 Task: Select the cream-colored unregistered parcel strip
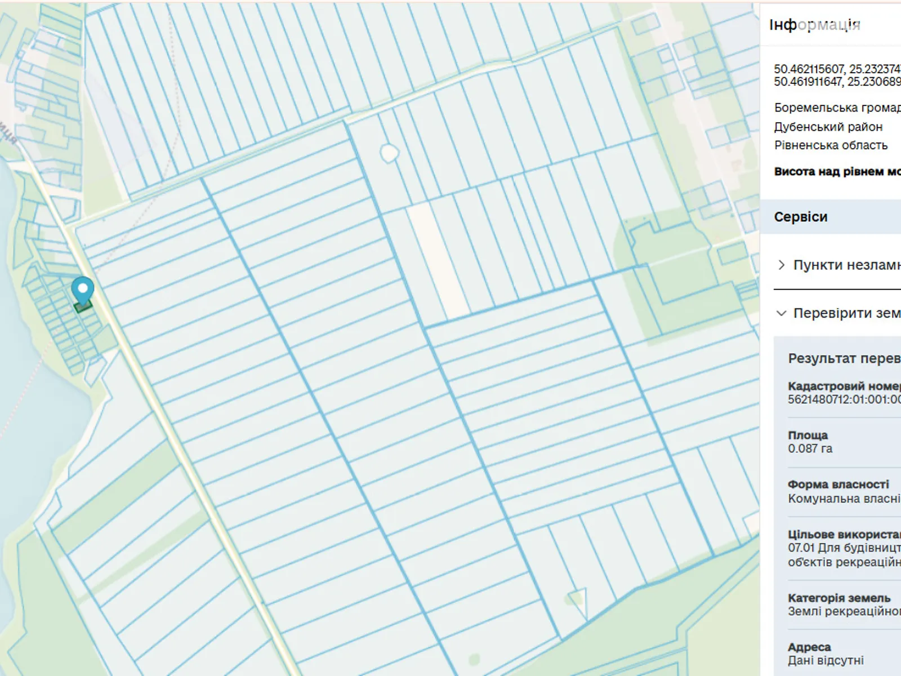[x=438, y=259]
